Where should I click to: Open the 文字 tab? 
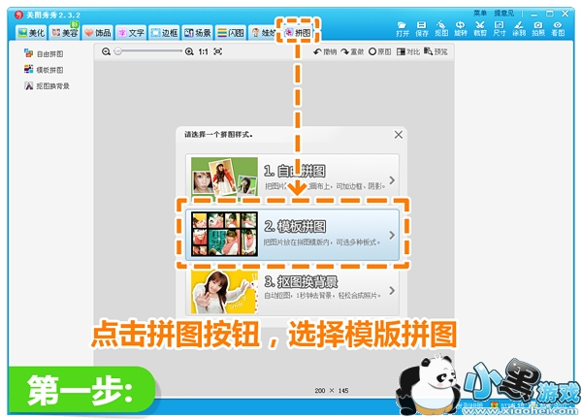tap(131, 33)
